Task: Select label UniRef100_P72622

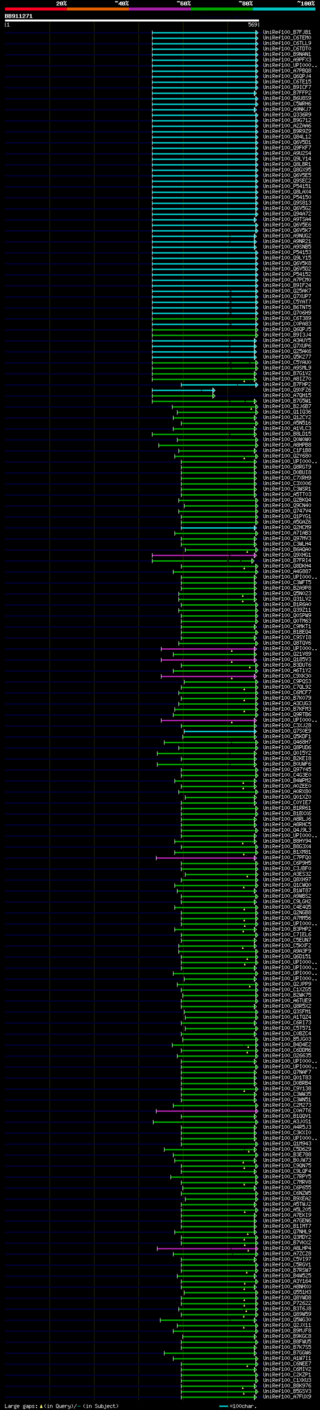Action: click(287, 1303)
